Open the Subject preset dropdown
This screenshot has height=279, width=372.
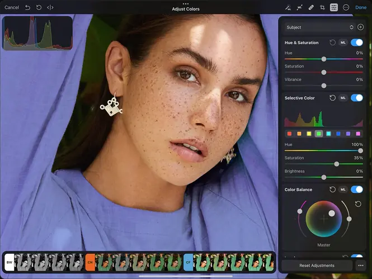pyautogui.click(x=320, y=27)
